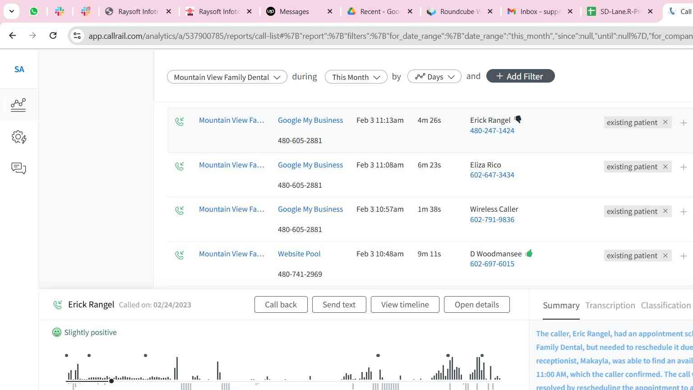Open phone number 602-697-6015
693x390 pixels.
pos(492,264)
